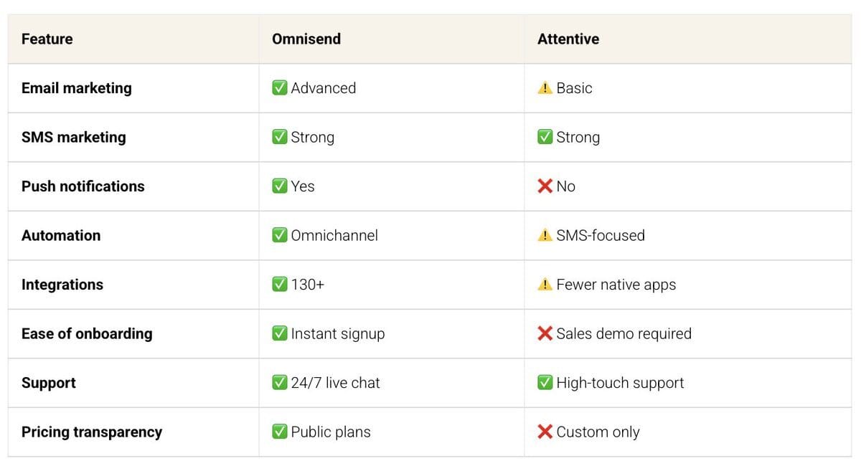
Task: Click the green check beside 130+
Action: pyautogui.click(x=280, y=285)
